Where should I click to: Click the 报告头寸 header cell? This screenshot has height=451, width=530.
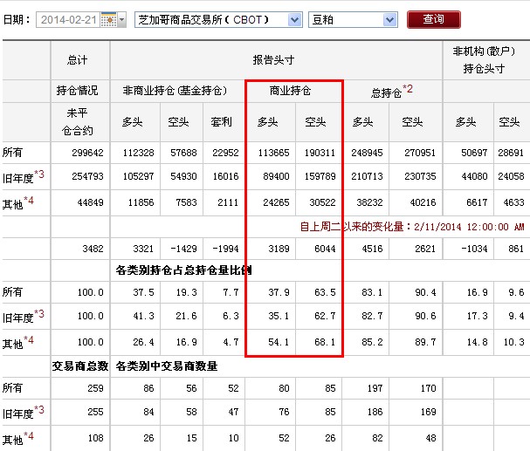pos(276,59)
